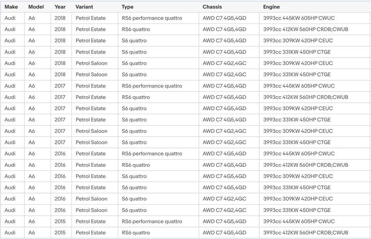Image resolution: width=371 pixels, height=239 pixels.
Task: Click the 2016 Petrol Saloon 331KW engine cell
Action: click(x=297, y=210)
